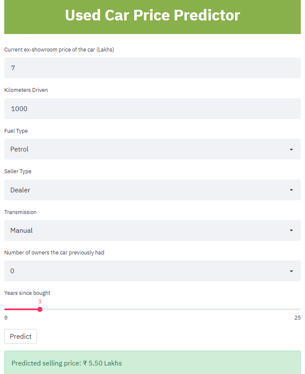Click the predicted selling price result banner
The image size is (305, 374).
[152, 363]
